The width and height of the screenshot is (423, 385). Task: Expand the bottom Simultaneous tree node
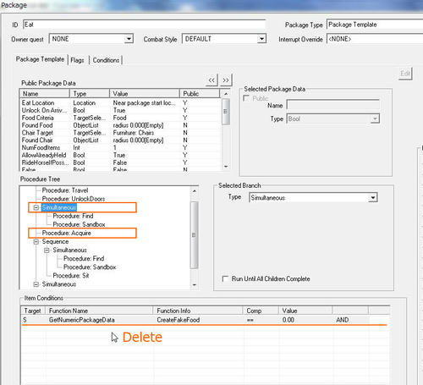36,284
